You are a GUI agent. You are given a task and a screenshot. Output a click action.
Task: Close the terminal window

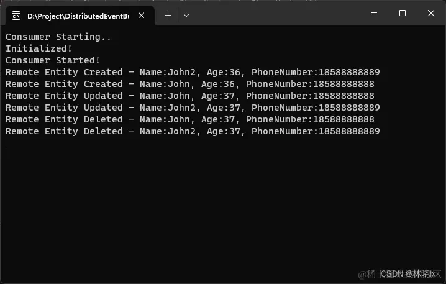click(431, 13)
